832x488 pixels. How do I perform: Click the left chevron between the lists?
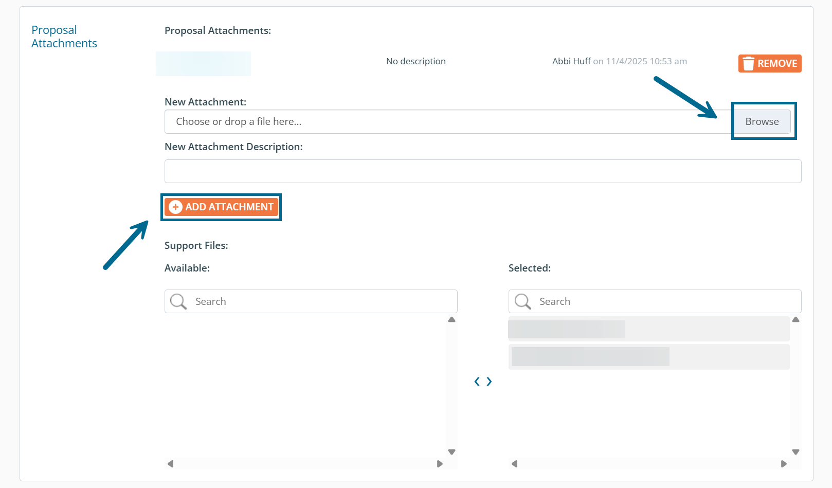click(x=477, y=381)
